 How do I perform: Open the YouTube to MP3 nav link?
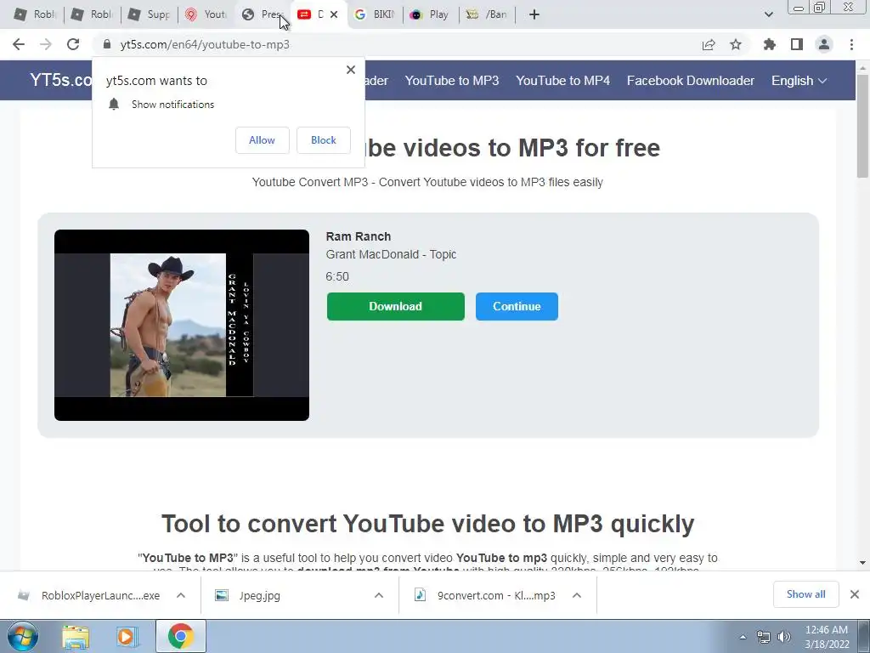pyautogui.click(x=452, y=81)
